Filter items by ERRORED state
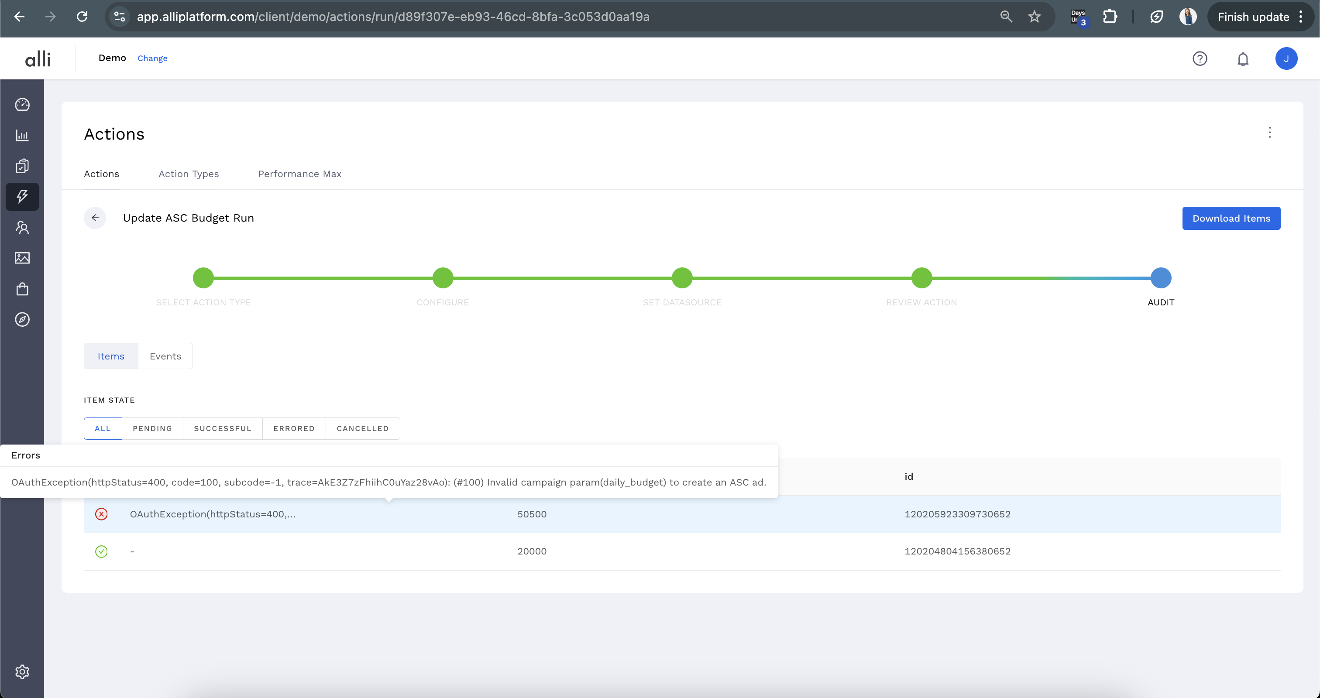This screenshot has width=1320, height=698. pyautogui.click(x=294, y=428)
